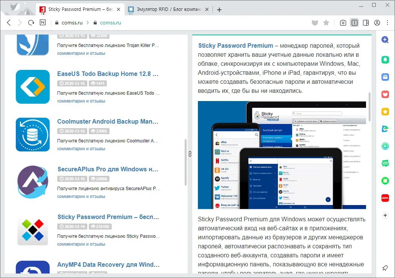
Task: Reload the current page
Action: [x=31, y=23]
